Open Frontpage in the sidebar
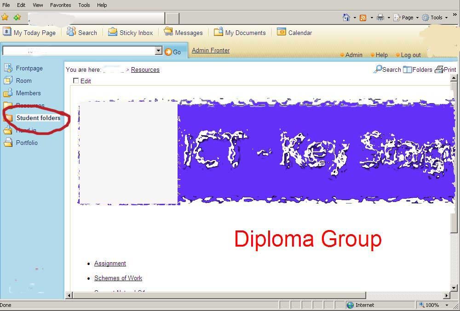This screenshot has width=460, height=311. point(29,69)
